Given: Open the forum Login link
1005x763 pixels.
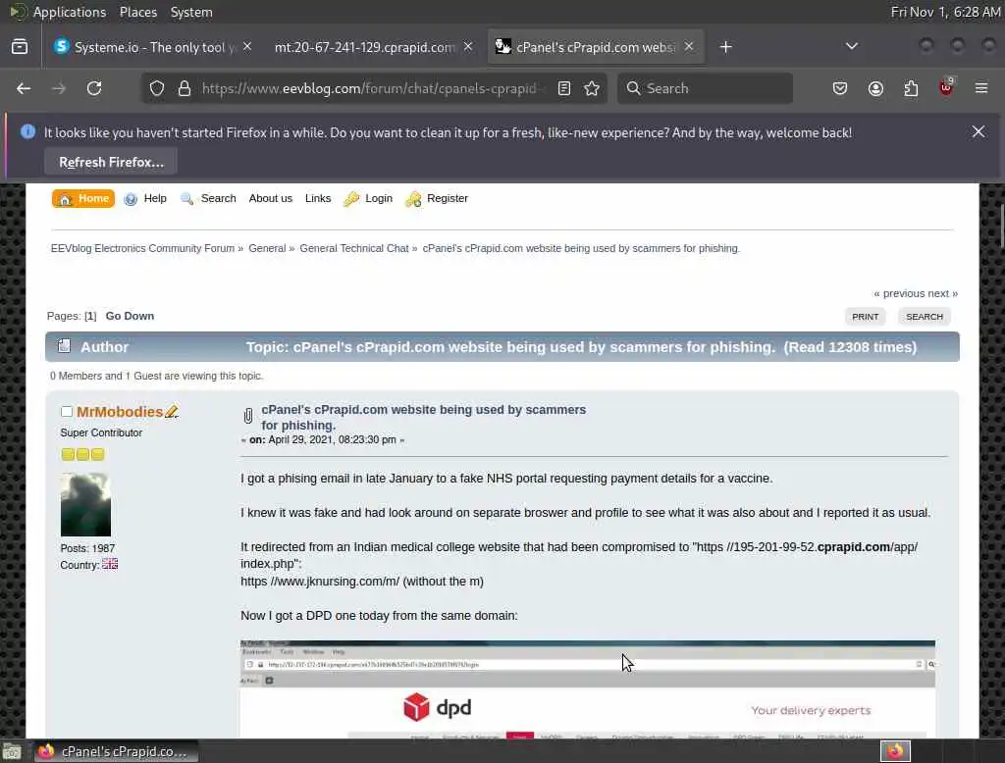Looking at the screenshot, I should tap(379, 199).
